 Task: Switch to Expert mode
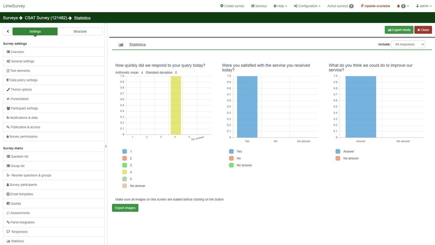click(399, 29)
